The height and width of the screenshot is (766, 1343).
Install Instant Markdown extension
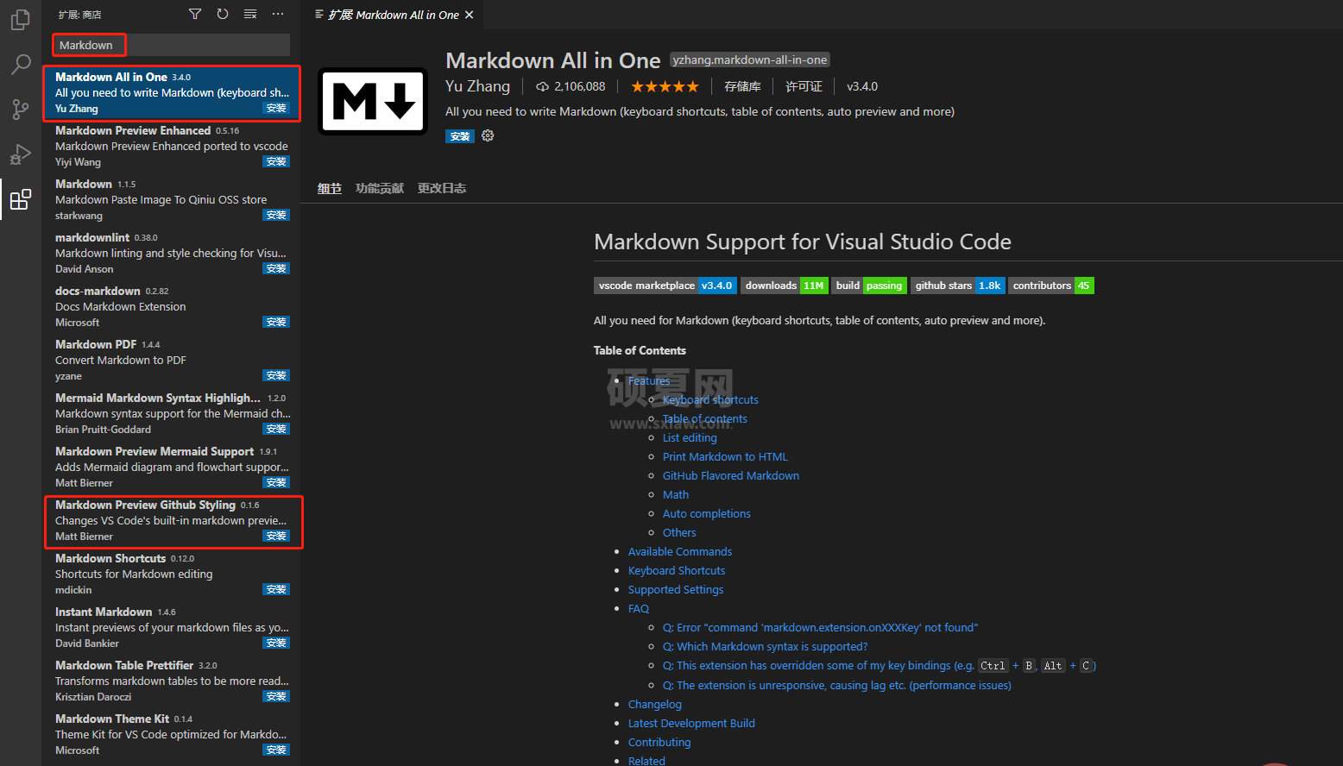tap(276, 644)
